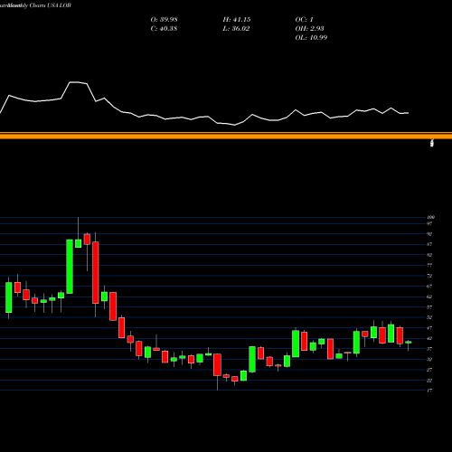452x452 pixels.
Task: Click the 'OC: 1' reading
Action: click(304, 20)
